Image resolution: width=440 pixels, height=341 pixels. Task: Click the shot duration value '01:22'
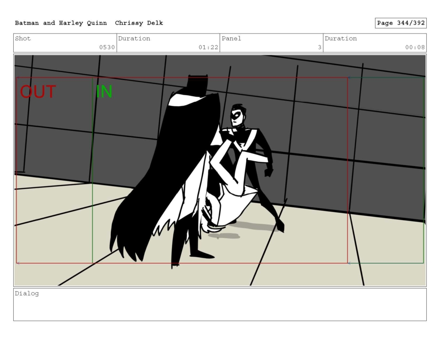[x=208, y=47]
